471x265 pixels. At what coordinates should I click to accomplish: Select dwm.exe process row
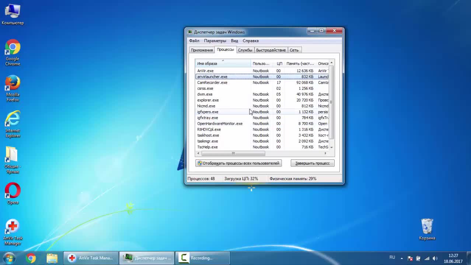coord(262,94)
